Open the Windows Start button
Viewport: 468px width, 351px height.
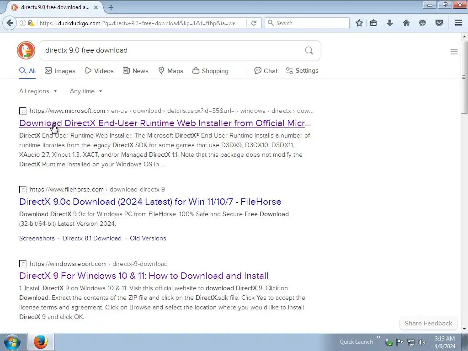coord(12,342)
